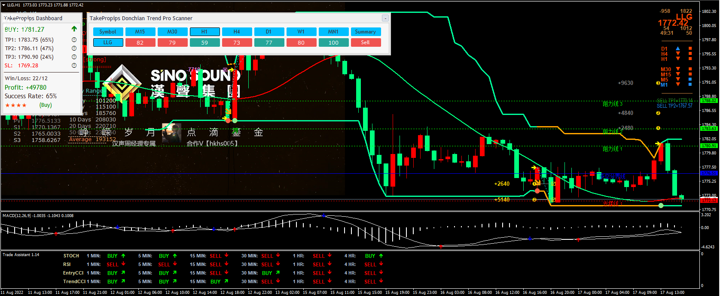Viewport: 720px width, 296px height.
Task: Click the blue 1776.51 price axis label
Action: tap(709, 173)
